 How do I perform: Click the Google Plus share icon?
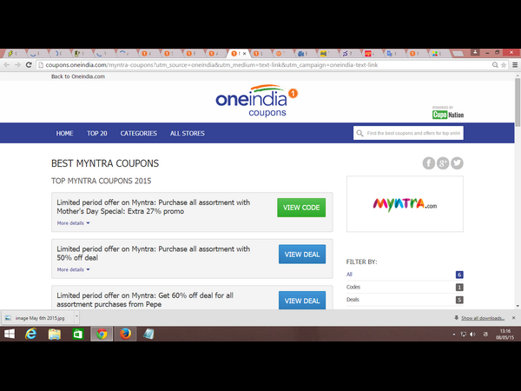443,163
